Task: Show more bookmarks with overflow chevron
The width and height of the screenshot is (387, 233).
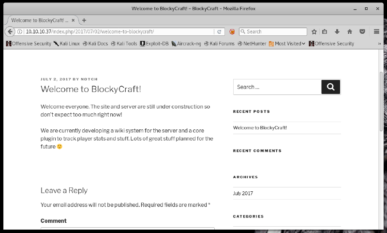Action: [379, 44]
